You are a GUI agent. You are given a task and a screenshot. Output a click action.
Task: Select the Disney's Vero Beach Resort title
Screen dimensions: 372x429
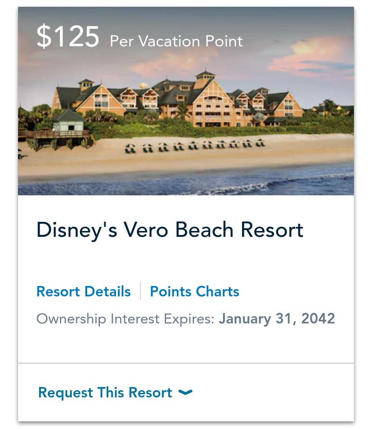(170, 231)
